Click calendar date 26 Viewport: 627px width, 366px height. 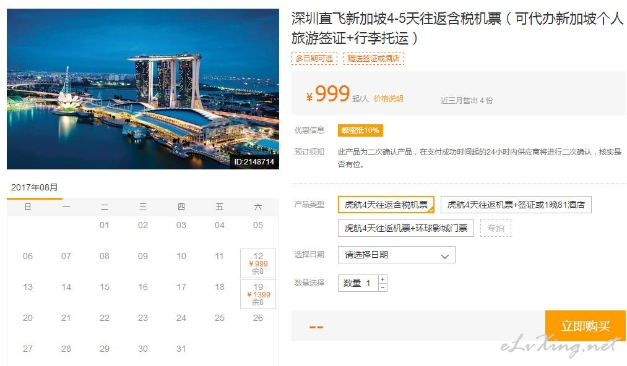pos(258,318)
